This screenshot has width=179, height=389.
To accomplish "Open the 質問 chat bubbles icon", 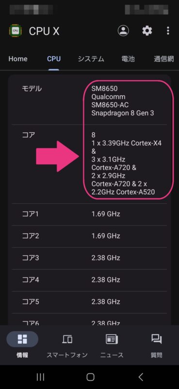I will pyautogui.click(x=157, y=339).
